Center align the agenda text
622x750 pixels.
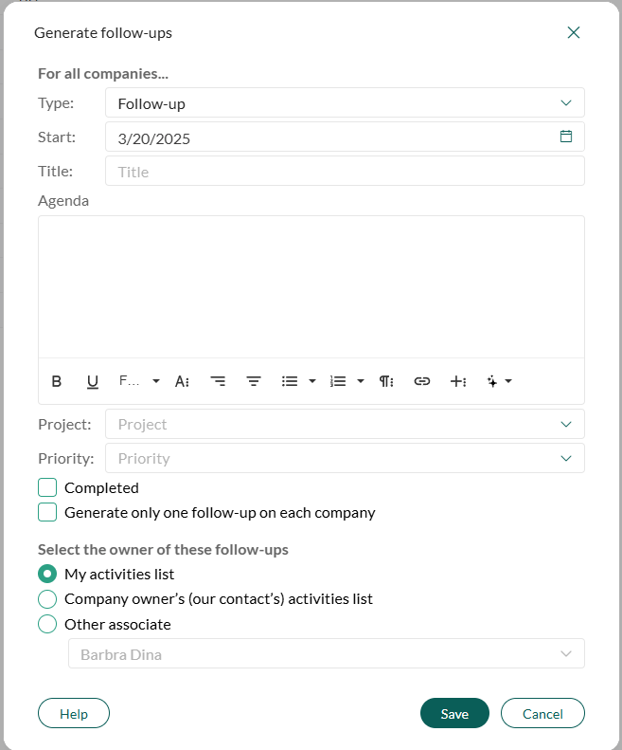click(x=254, y=381)
